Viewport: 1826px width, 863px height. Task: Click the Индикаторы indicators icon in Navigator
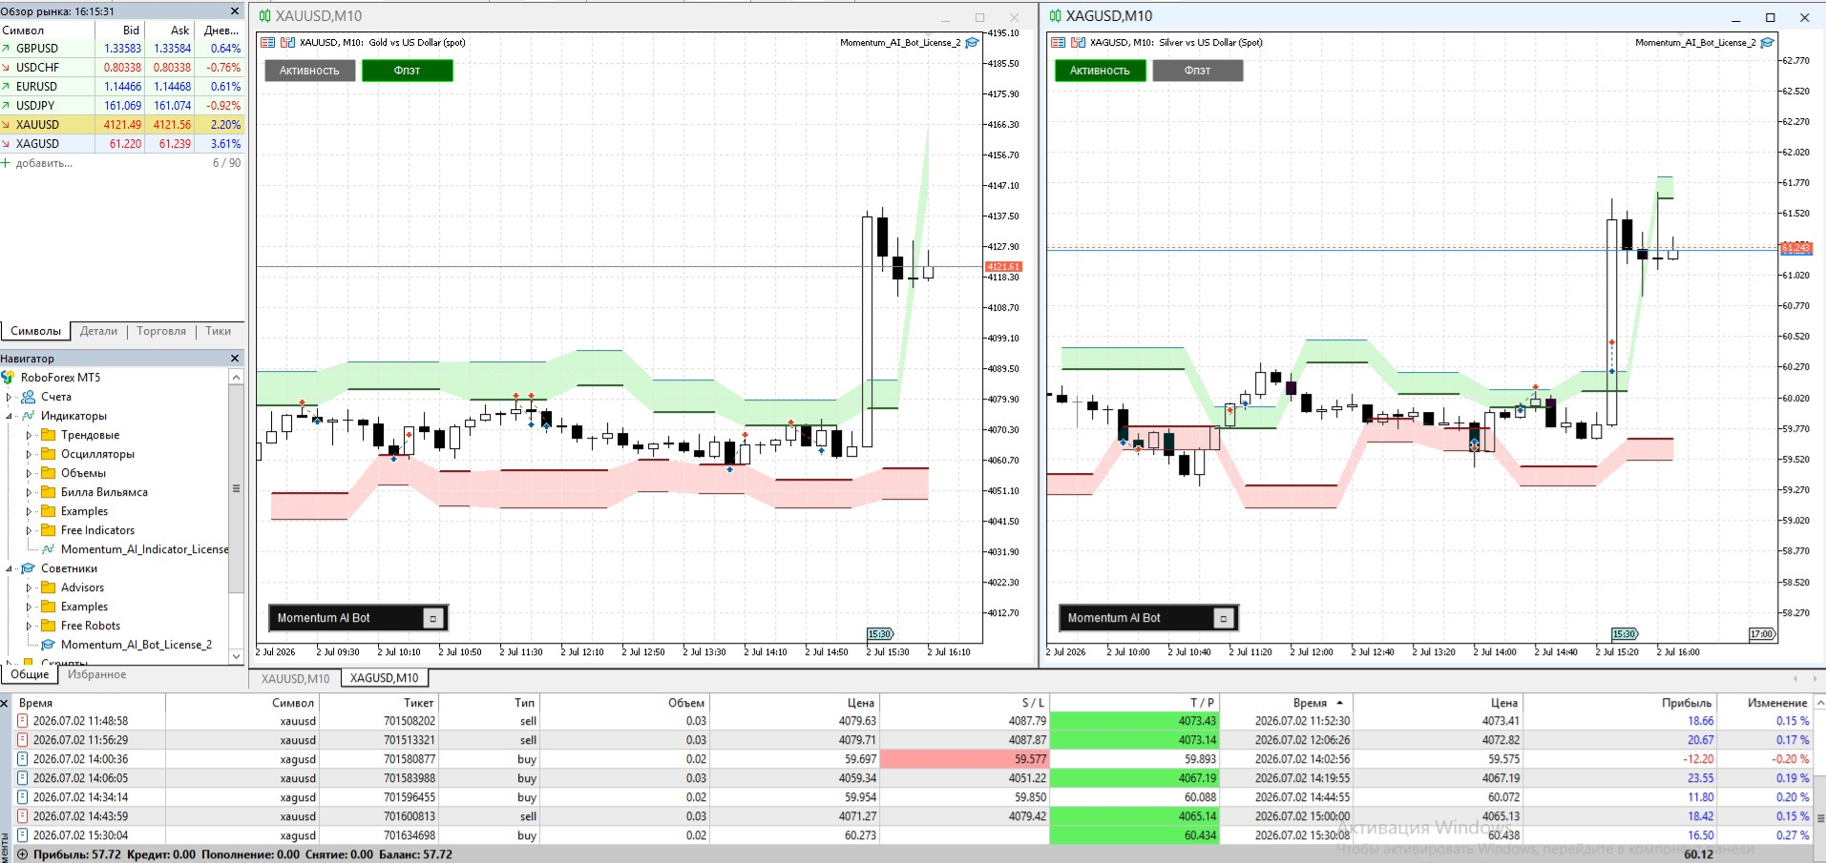point(29,416)
